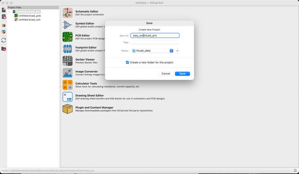Refresh the project tree with the reload icon
The height and width of the screenshot is (174, 299).
(x=4, y=40)
